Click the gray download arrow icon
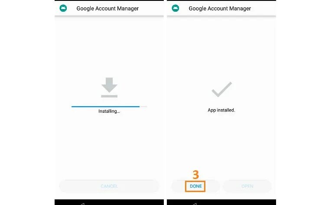 [109, 88]
